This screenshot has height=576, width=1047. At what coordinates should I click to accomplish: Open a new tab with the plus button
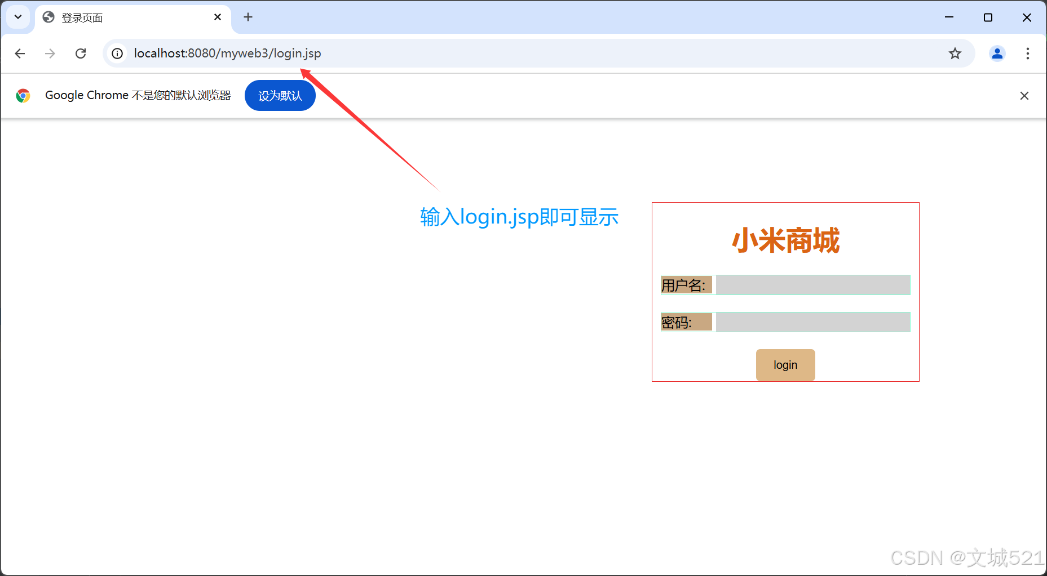(248, 17)
